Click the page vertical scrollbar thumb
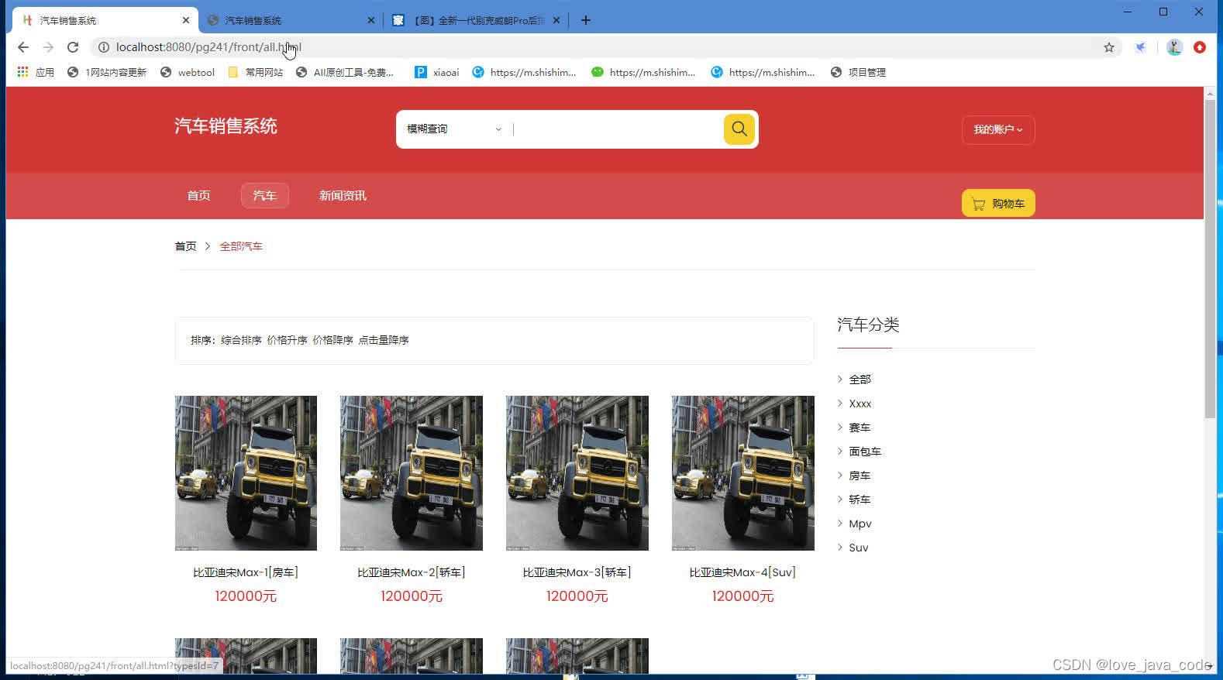 click(1210, 259)
